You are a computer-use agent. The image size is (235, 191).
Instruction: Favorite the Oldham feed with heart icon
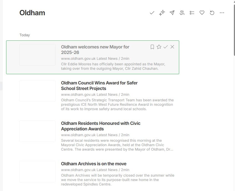coord(202,13)
